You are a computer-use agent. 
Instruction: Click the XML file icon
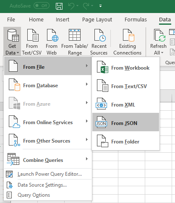pyautogui.click(x=101, y=104)
